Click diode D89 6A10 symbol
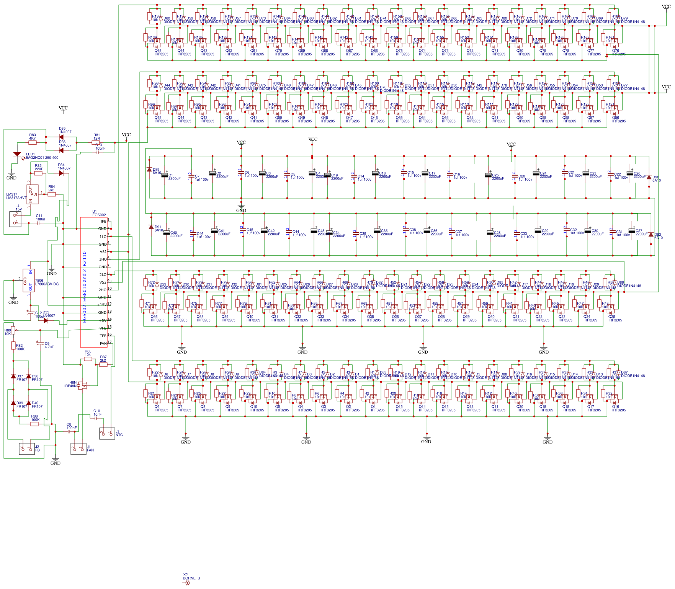675x589 pixels. 149,168
